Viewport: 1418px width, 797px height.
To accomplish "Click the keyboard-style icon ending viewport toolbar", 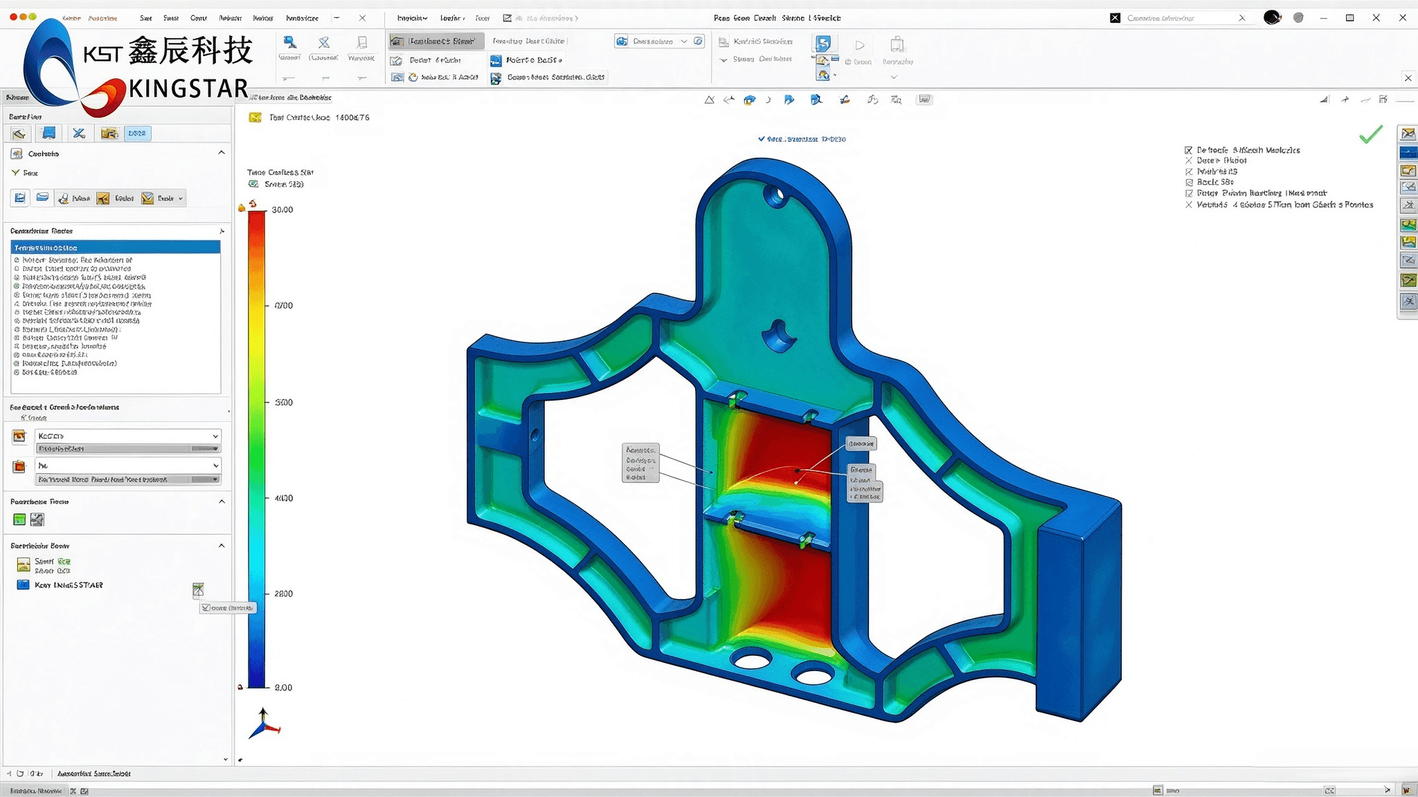I will click(x=924, y=100).
